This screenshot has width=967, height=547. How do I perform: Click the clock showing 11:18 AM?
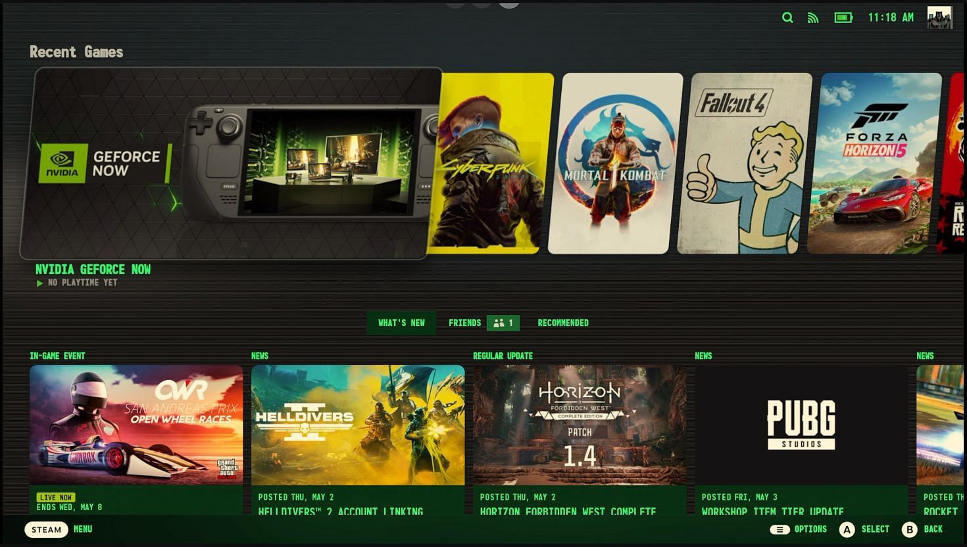tap(891, 18)
